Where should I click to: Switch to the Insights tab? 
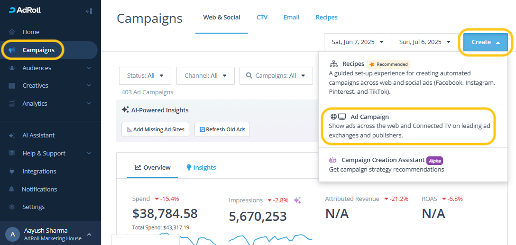pos(201,167)
